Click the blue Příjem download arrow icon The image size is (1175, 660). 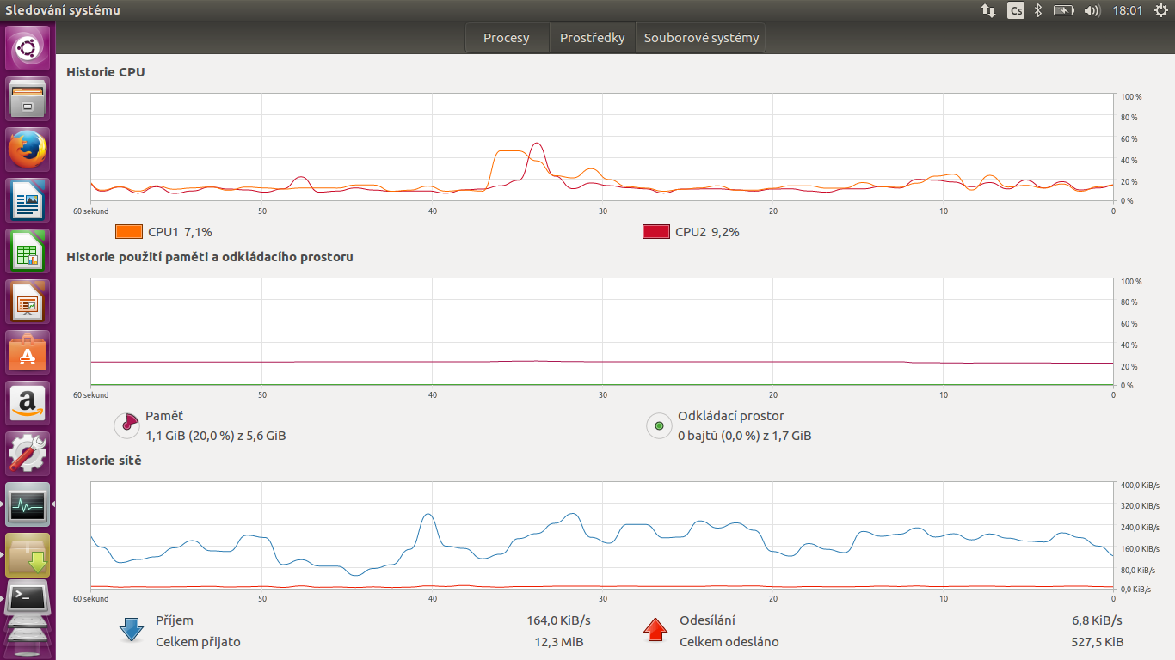coord(132,630)
